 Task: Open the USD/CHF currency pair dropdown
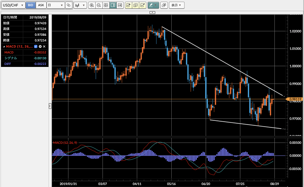pyautogui.click(x=13, y=5)
